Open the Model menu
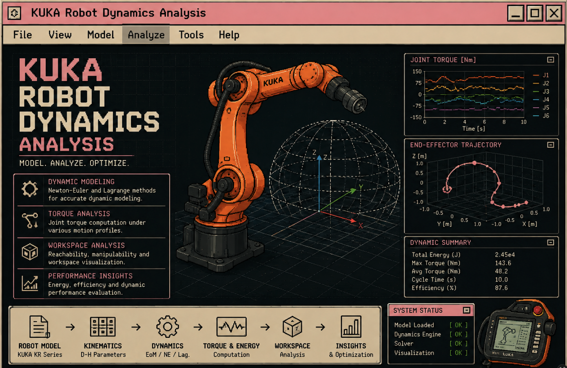The width and height of the screenshot is (567, 368). click(x=100, y=35)
